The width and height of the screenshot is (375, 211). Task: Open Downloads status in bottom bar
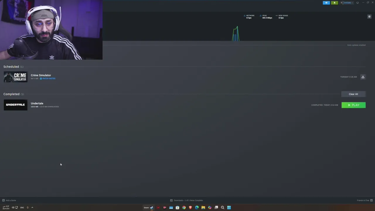(186, 200)
